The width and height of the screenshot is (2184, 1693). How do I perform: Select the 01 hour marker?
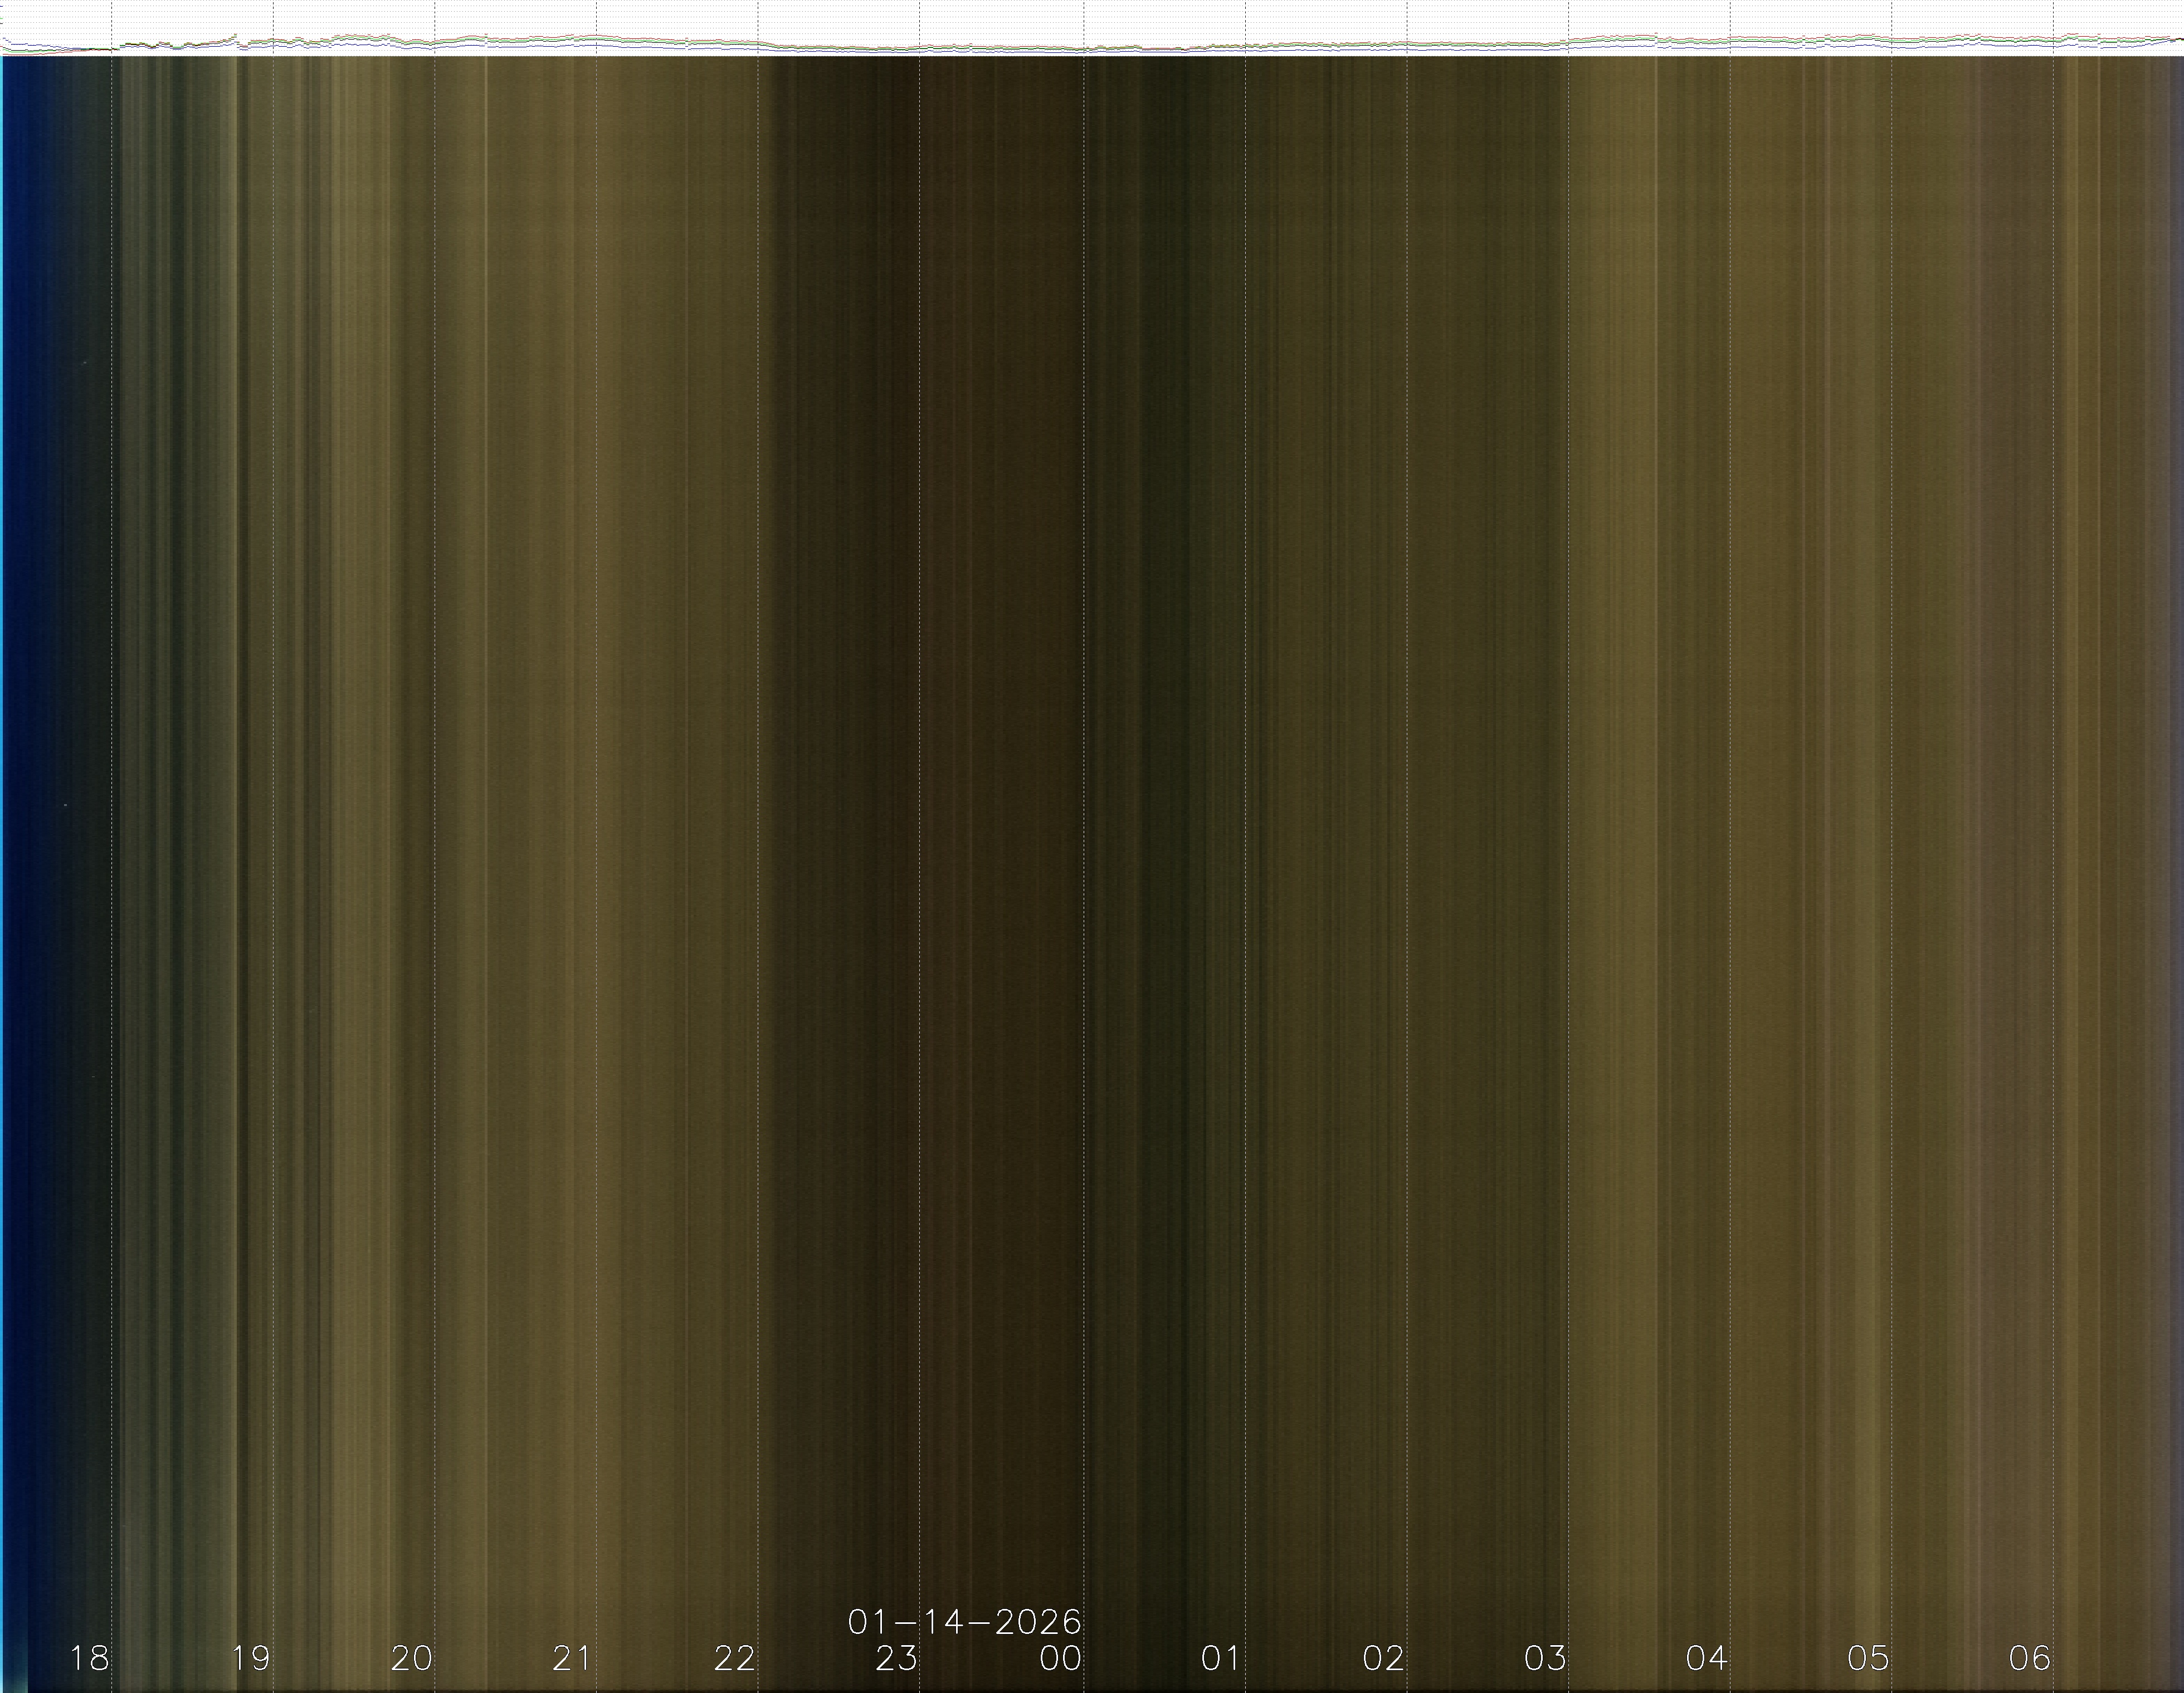pos(1221,1659)
